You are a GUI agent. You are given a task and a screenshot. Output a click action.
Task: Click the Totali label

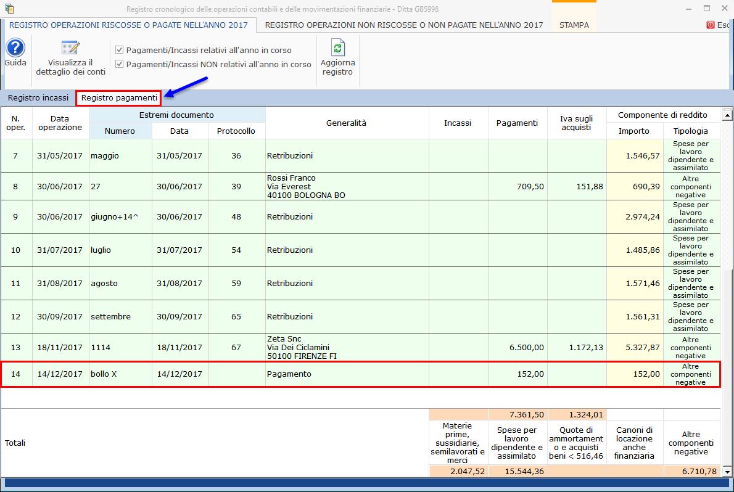pyautogui.click(x=15, y=443)
